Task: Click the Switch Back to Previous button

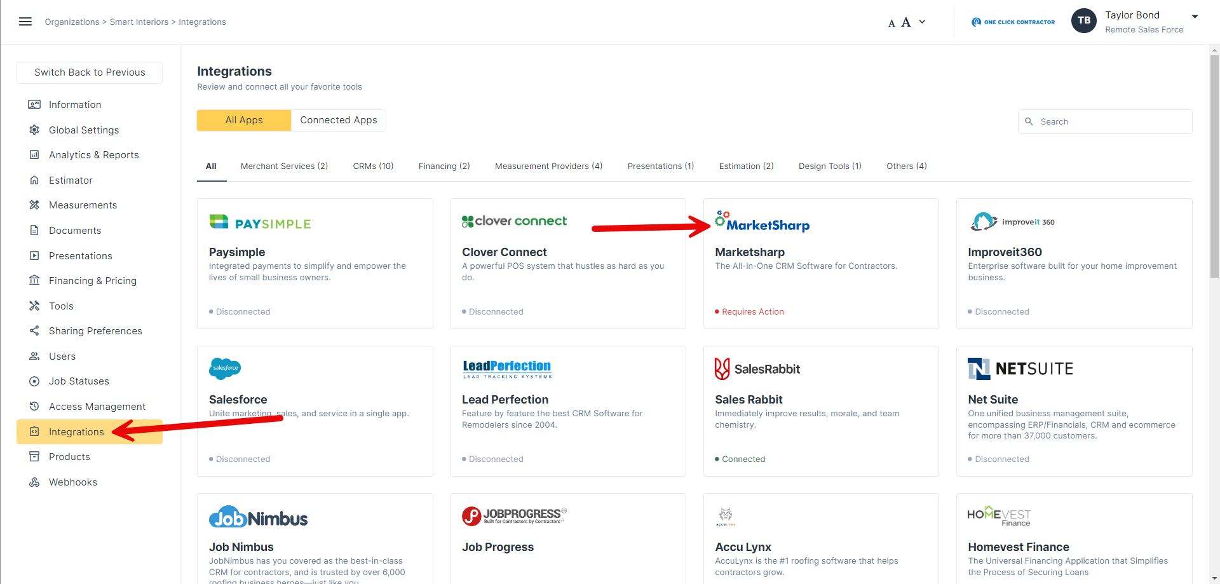Action: (90, 72)
